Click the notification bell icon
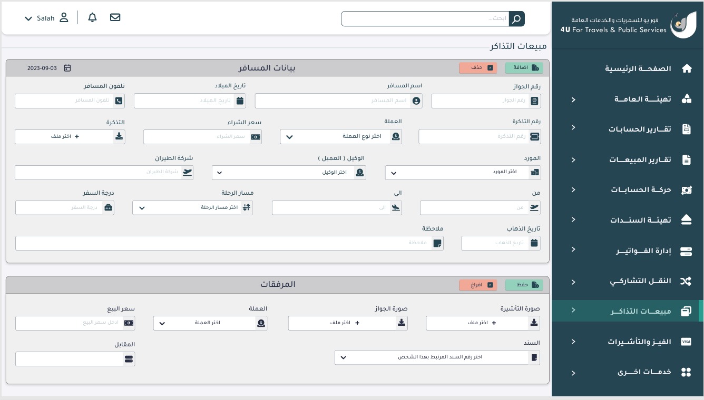The image size is (704, 400). point(93,18)
